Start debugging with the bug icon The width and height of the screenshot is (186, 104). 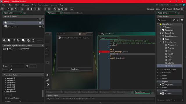pyautogui.click(x=28, y=9)
